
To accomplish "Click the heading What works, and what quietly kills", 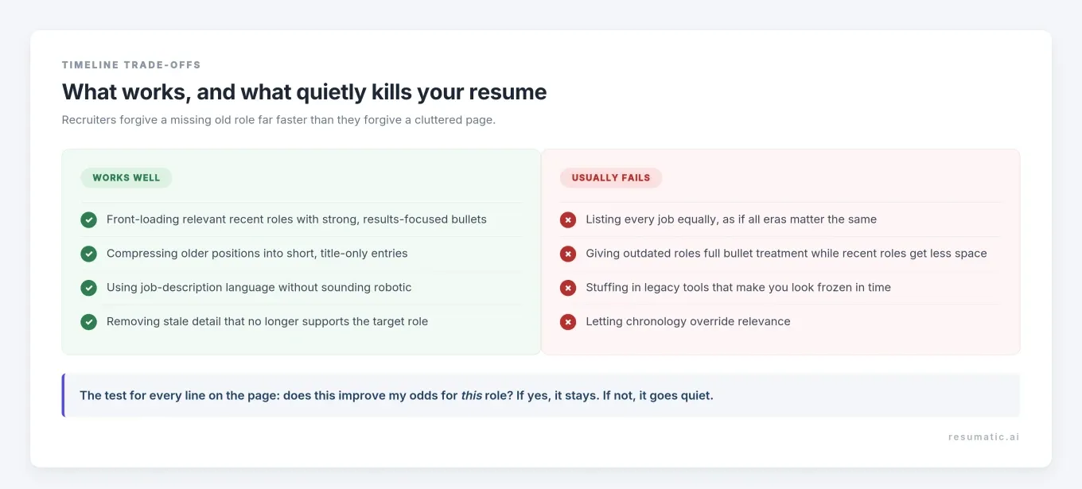I will tap(305, 92).
